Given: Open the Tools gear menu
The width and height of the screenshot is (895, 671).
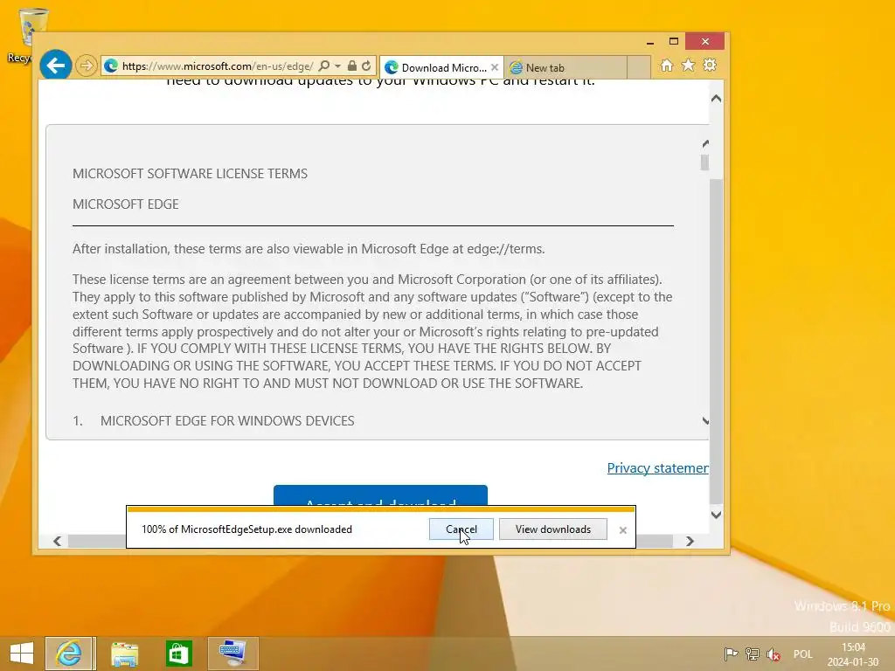Looking at the screenshot, I should point(710,66).
